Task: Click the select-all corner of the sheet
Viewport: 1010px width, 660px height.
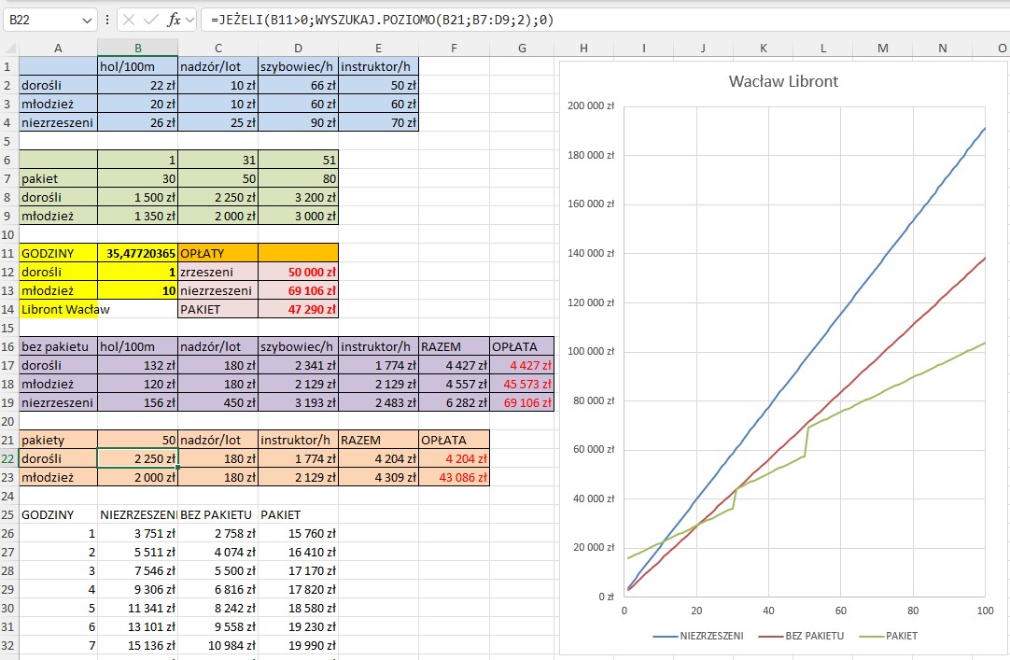Action: [x=9, y=48]
